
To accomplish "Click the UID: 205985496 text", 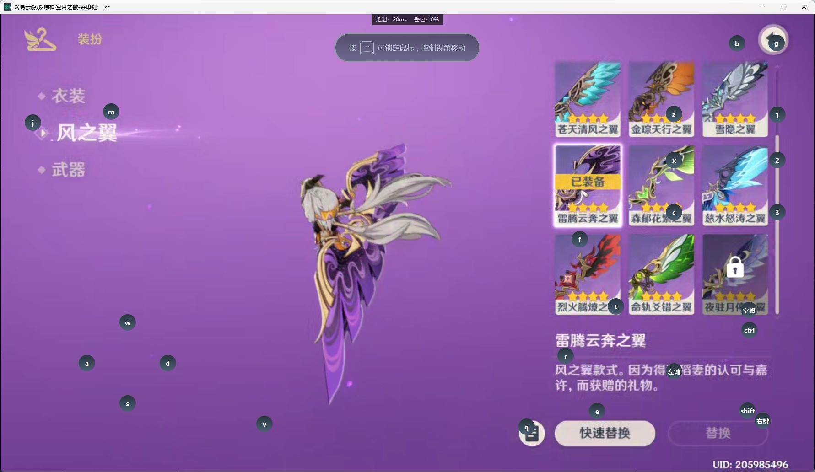I will coord(750,465).
